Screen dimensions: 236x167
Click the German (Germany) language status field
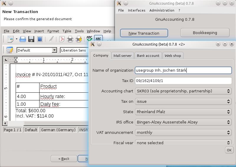coord(58,130)
